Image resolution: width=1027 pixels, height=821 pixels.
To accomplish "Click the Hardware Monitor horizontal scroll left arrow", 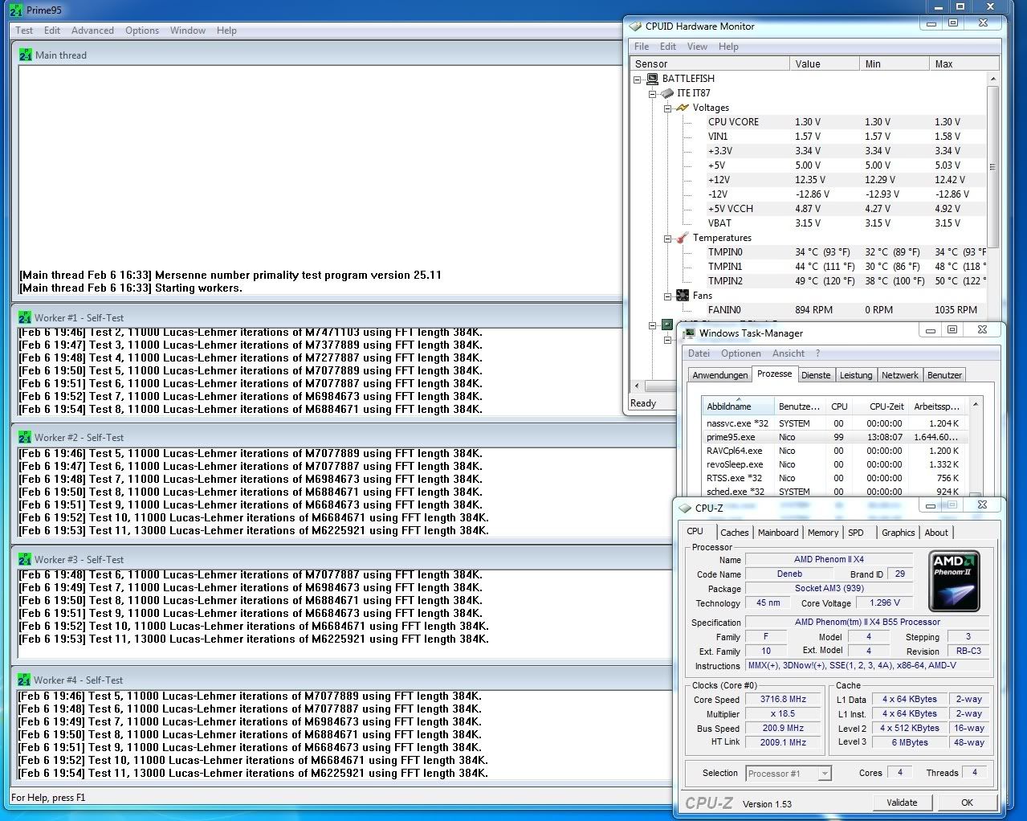I will tap(638, 386).
